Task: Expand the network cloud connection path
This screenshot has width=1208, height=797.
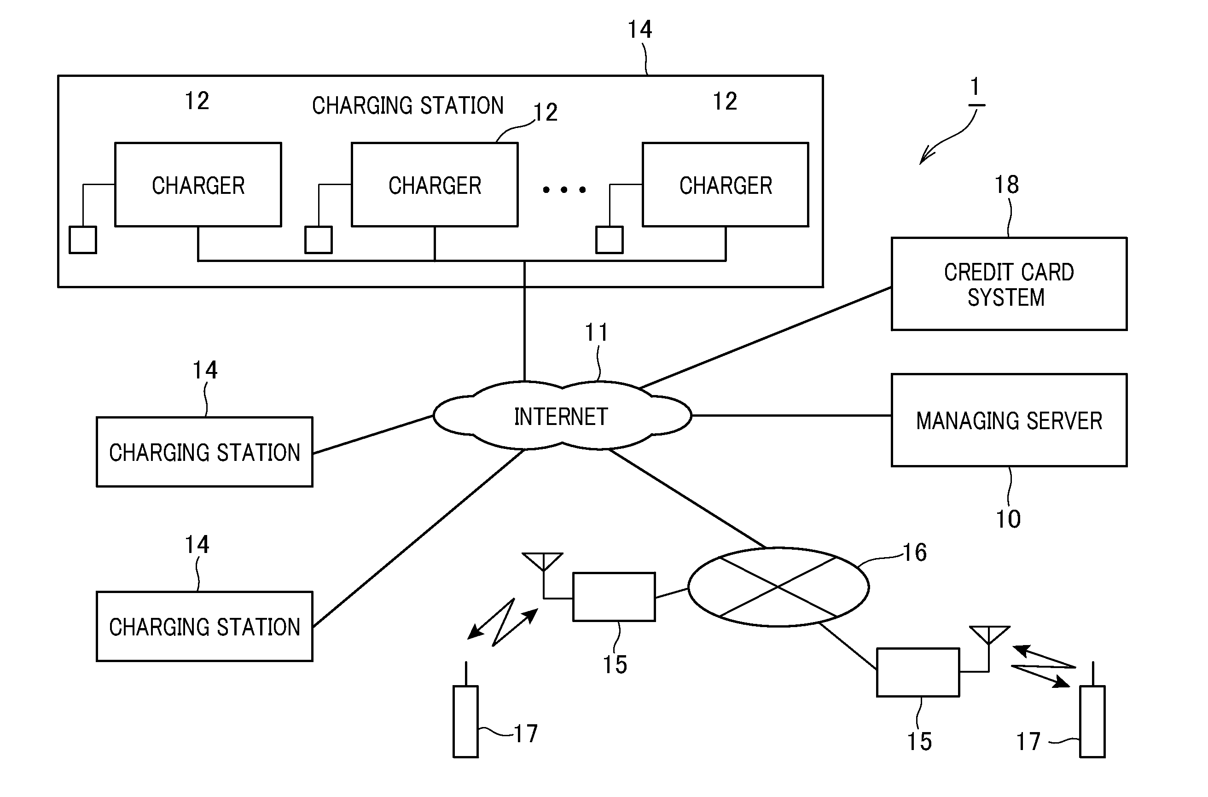Action: click(x=546, y=400)
